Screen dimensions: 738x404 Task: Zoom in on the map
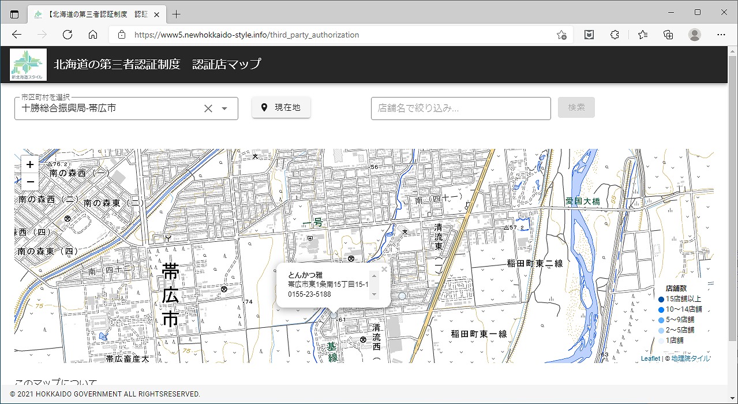pyautogui.click(x=30, y=164)
